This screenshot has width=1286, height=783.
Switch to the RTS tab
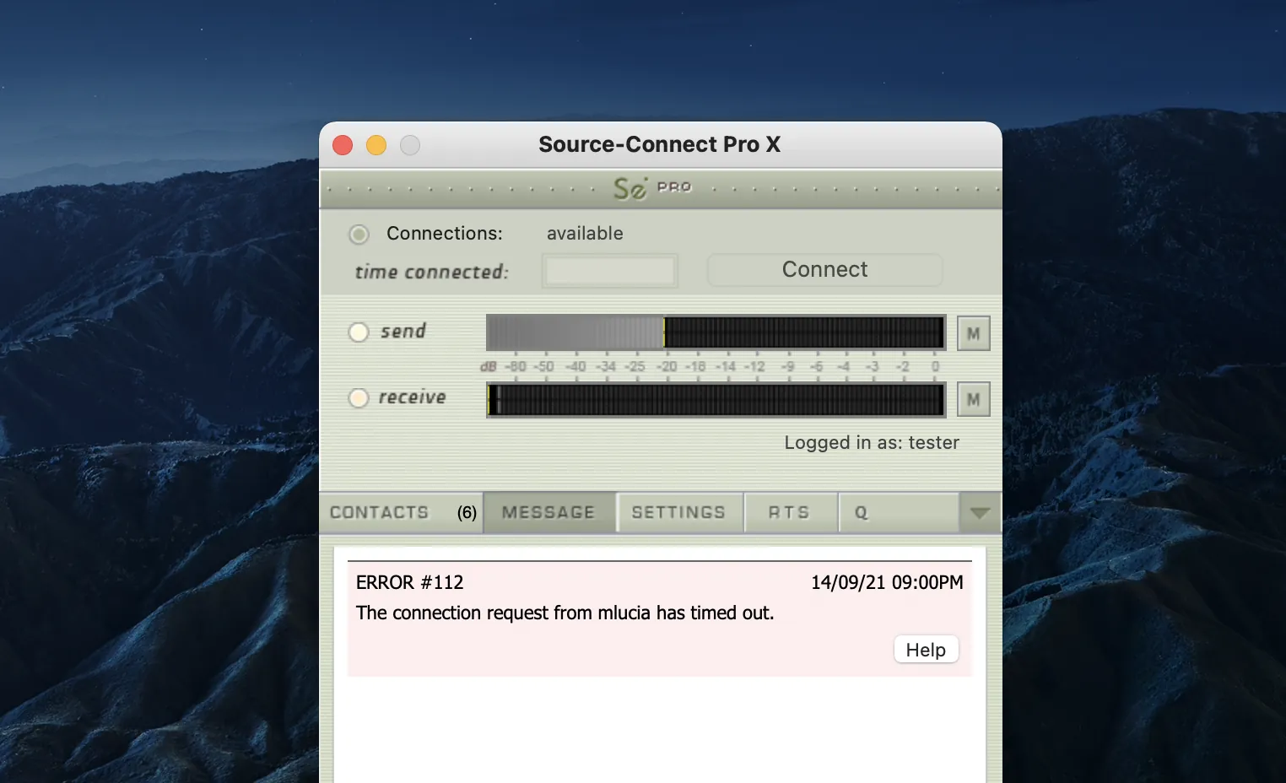[x=789, y=513]
